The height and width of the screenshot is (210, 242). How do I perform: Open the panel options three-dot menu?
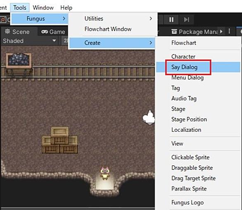coord(229,31)
